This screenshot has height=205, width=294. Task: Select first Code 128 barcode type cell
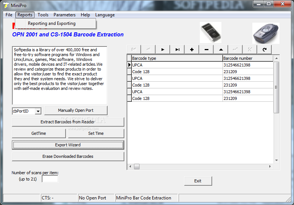(x=177, y=72)
